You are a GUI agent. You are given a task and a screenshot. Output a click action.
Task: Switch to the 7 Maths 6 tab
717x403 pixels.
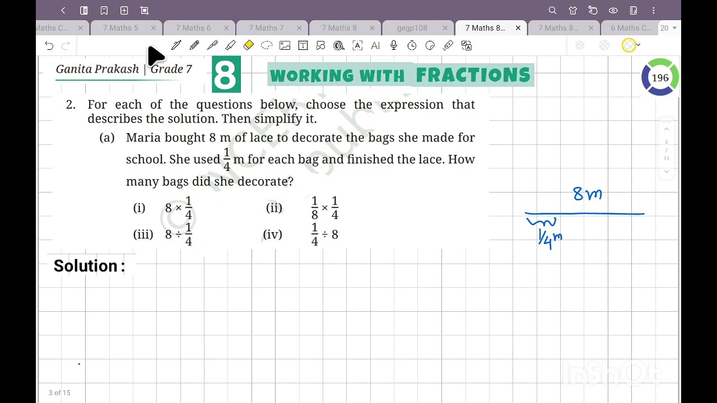click(193, 28)
